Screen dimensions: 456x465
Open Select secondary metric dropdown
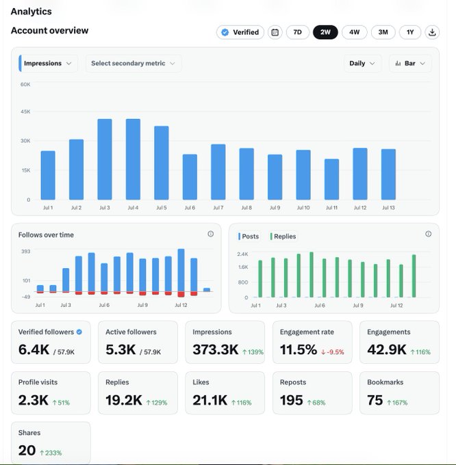[x=134, y=64]
